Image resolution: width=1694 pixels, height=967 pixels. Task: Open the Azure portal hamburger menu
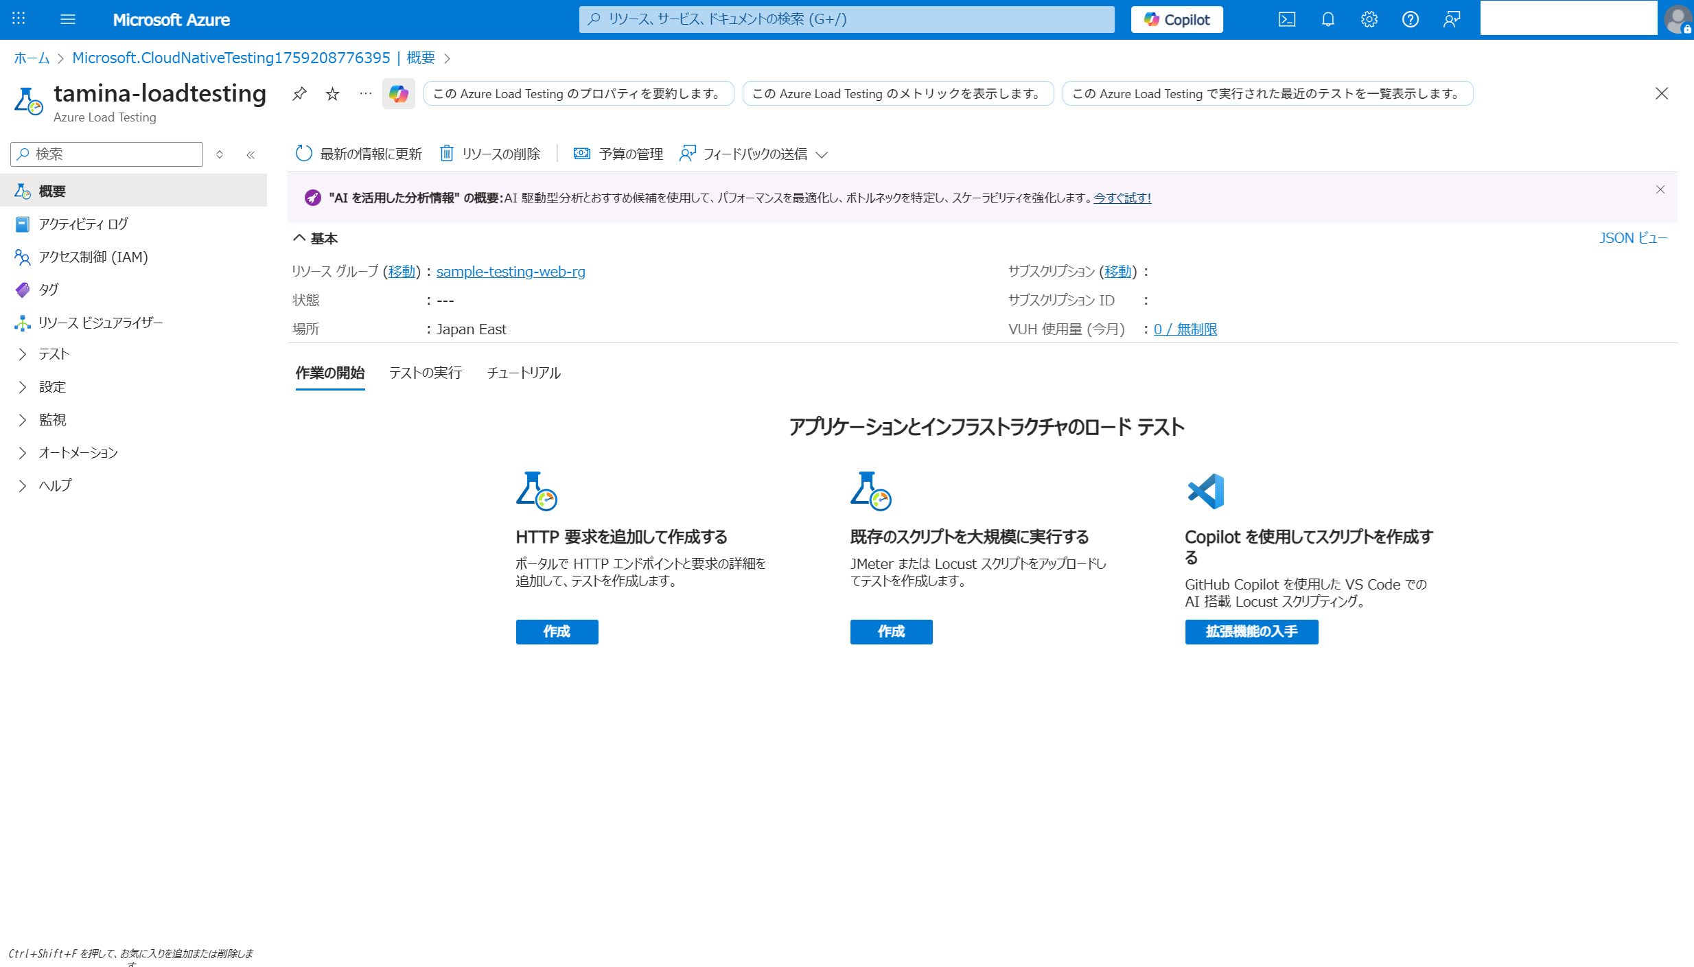point(67,19)
